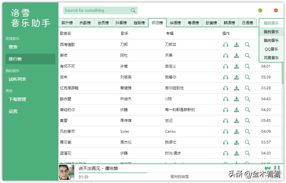
Task: Download 红色高跟鞋 by 蔡健雅
Action: coord(237,88)
